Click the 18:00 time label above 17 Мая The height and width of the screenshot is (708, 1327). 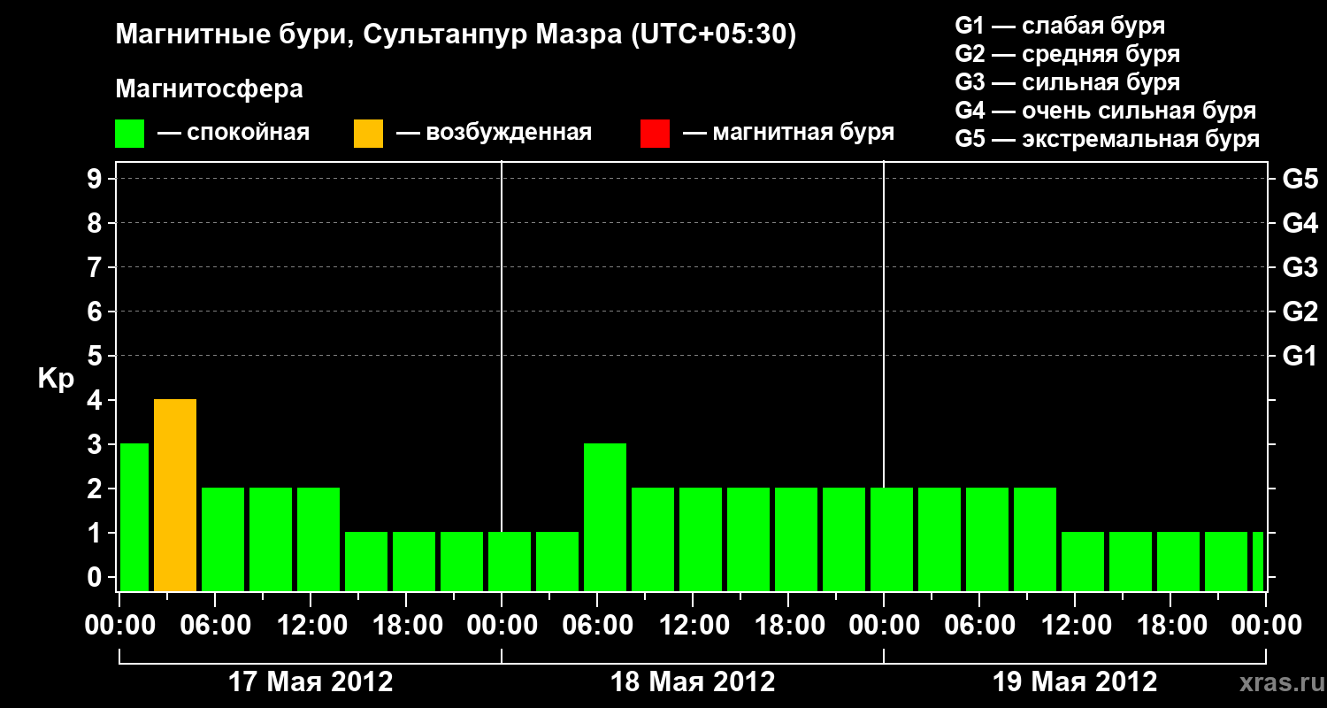406,626
